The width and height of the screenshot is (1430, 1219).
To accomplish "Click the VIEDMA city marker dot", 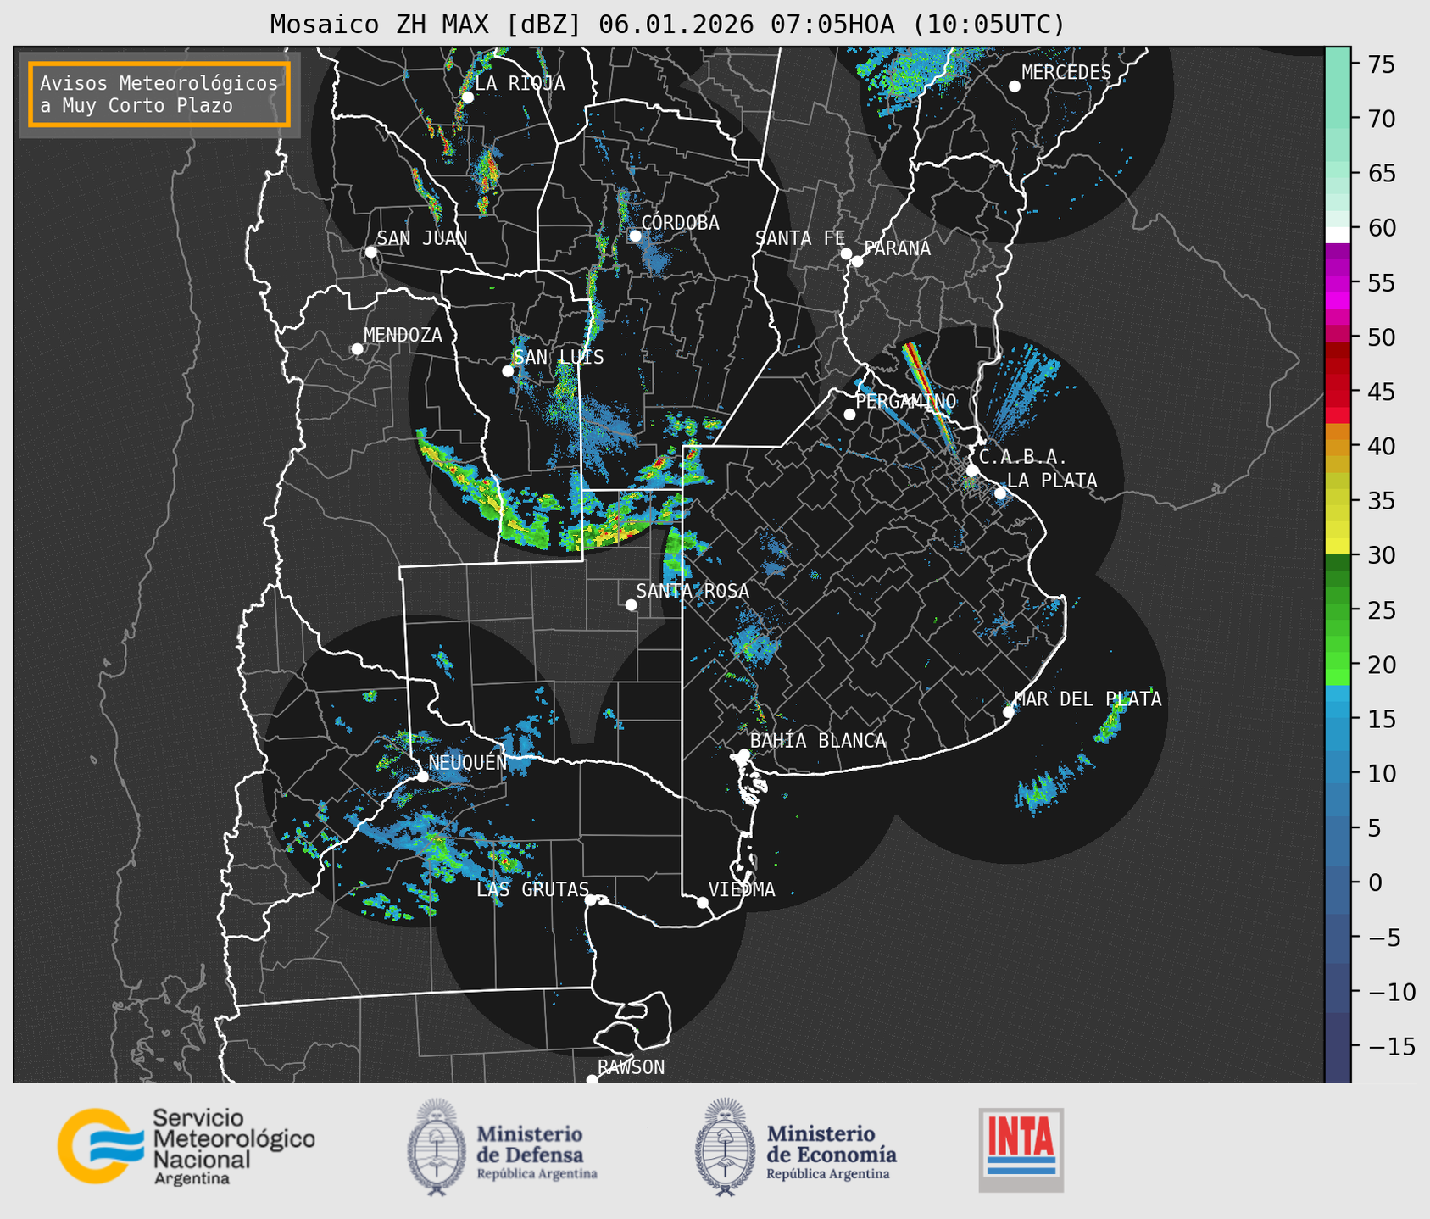I will [x=702, y=903].
